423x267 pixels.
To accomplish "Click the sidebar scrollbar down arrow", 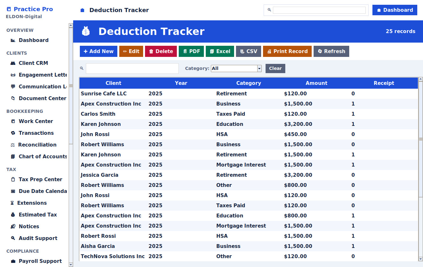I will tap(71, 264).
